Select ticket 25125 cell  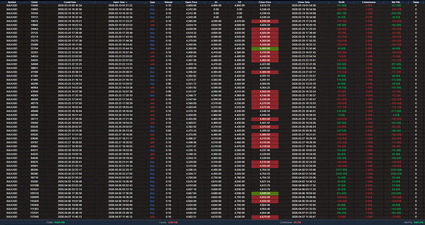tap(34, 33)
